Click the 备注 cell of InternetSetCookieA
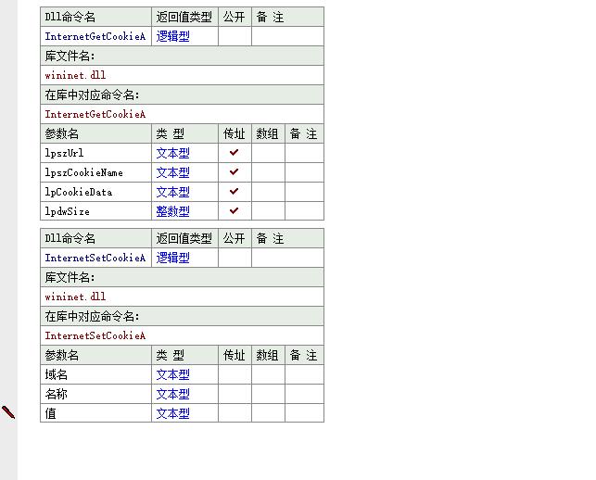 pos(287,258)
